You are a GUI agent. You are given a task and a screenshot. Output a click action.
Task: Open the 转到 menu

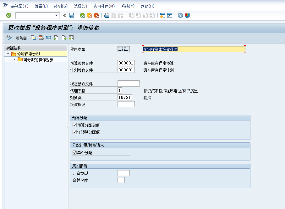[x=61, y=6]
